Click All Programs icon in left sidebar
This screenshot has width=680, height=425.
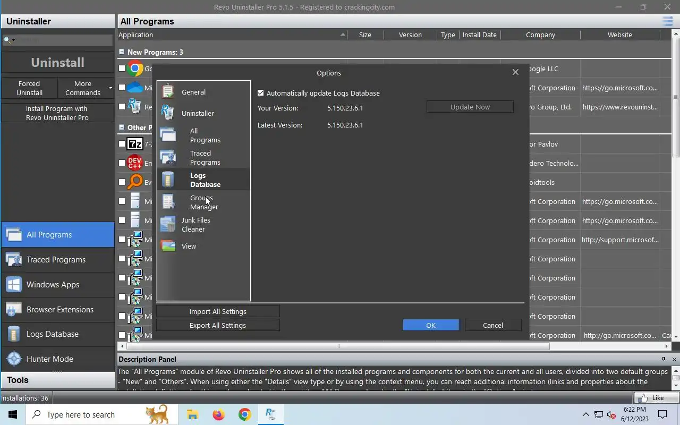click(14, 234)
